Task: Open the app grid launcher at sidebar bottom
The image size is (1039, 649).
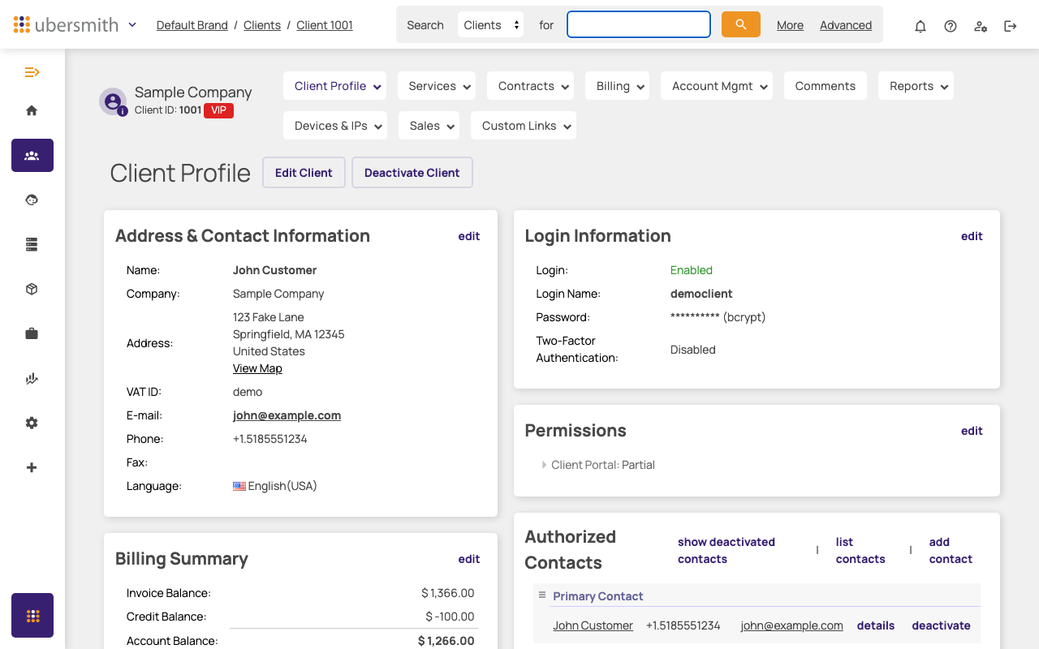Action: pos(32,615)
